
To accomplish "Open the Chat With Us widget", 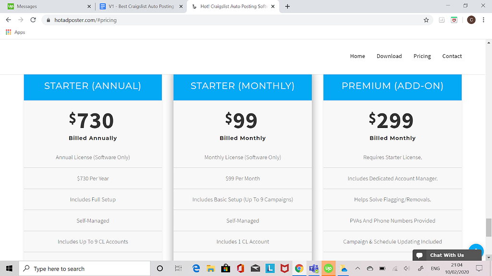I will [447, 255].
